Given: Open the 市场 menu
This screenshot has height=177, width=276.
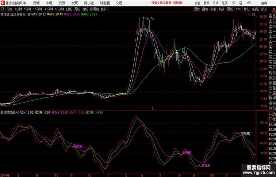Looking at the screenshot, I should pyautogui.click(x=49, y=3).
